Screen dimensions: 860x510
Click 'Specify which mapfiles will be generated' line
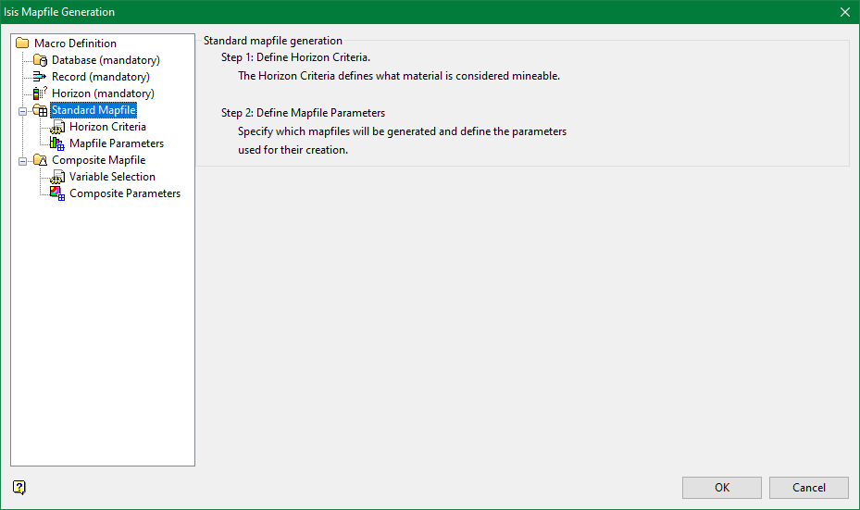pos(402,131)
